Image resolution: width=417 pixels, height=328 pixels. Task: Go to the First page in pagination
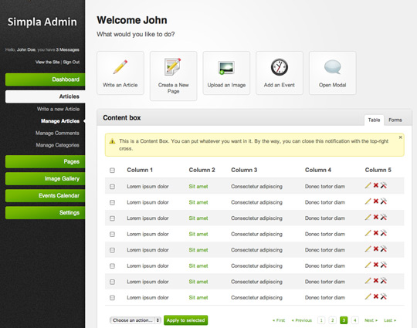pyautogui.click(x=279, y=320)
